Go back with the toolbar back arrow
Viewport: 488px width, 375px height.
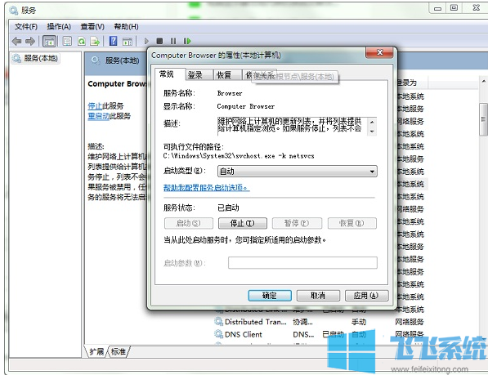pos(16,41)
